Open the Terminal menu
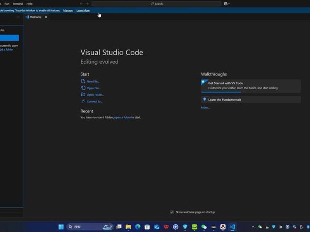 pos(18,4)
